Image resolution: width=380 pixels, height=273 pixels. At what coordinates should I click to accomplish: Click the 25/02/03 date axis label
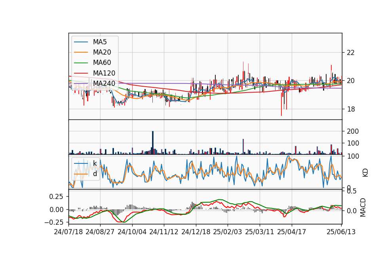[x=228, y=232]
